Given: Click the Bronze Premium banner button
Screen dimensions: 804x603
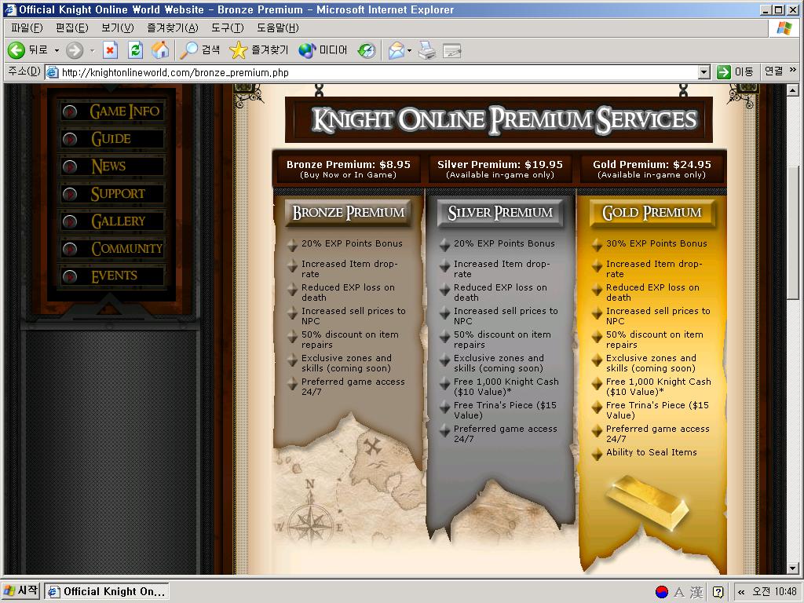Looking at the screenshot, I should point(348,213).
